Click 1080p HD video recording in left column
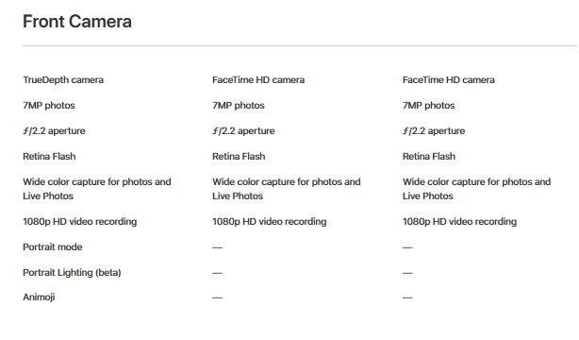 point(80,222)
